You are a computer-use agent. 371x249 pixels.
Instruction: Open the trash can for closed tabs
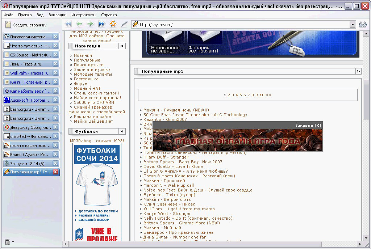(7, 242)
